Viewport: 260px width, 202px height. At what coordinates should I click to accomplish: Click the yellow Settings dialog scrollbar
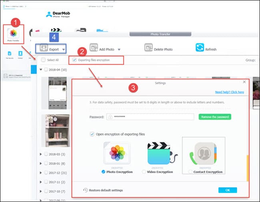click(248, 168)
